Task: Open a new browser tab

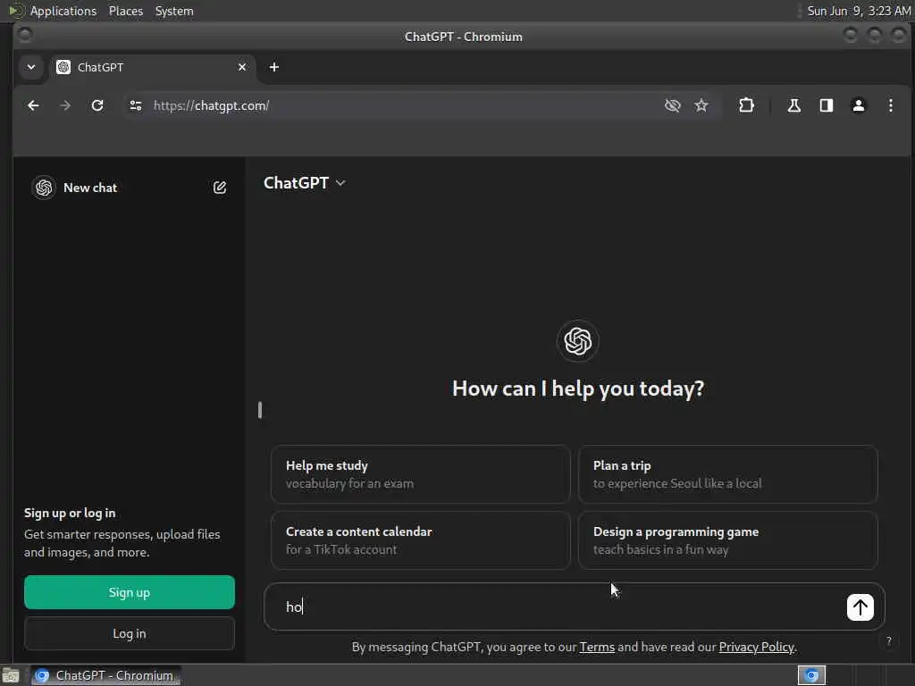Action: click(x=273, y=67)
